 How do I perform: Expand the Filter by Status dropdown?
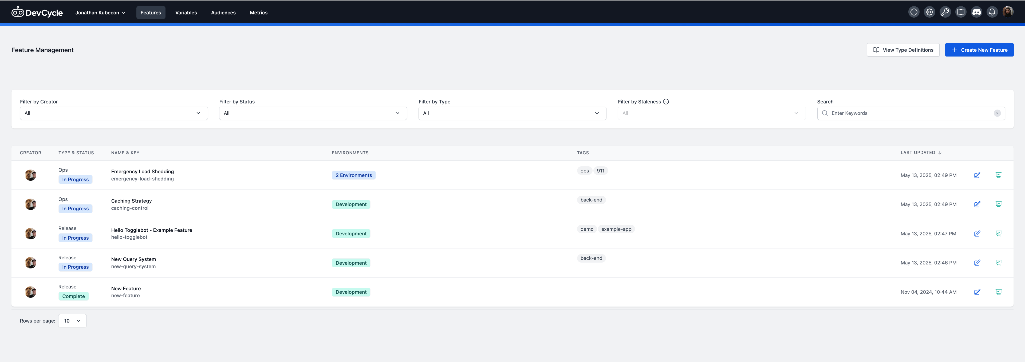pyautogui.click(x=313, y=113)
